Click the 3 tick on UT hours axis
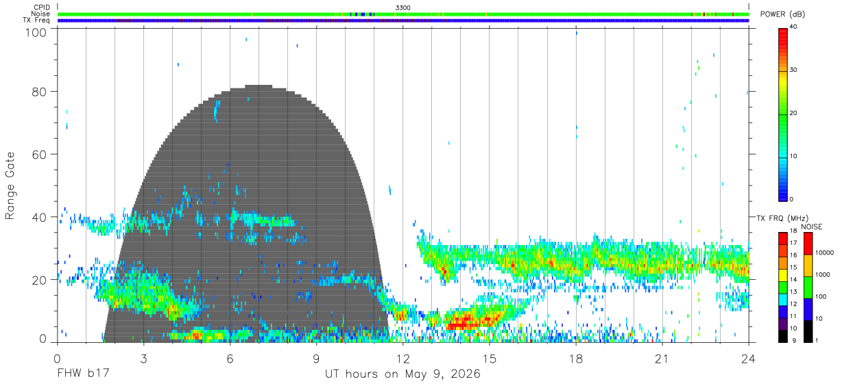This screenshot has width=842, height=388. click(143, 359)
